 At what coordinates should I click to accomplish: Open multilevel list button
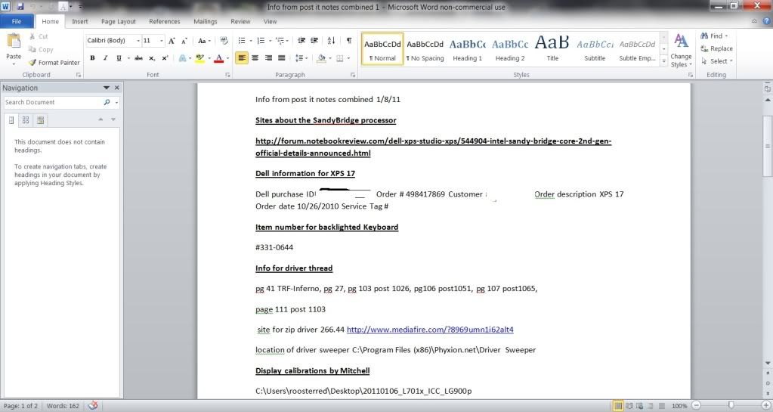(280, 41)
